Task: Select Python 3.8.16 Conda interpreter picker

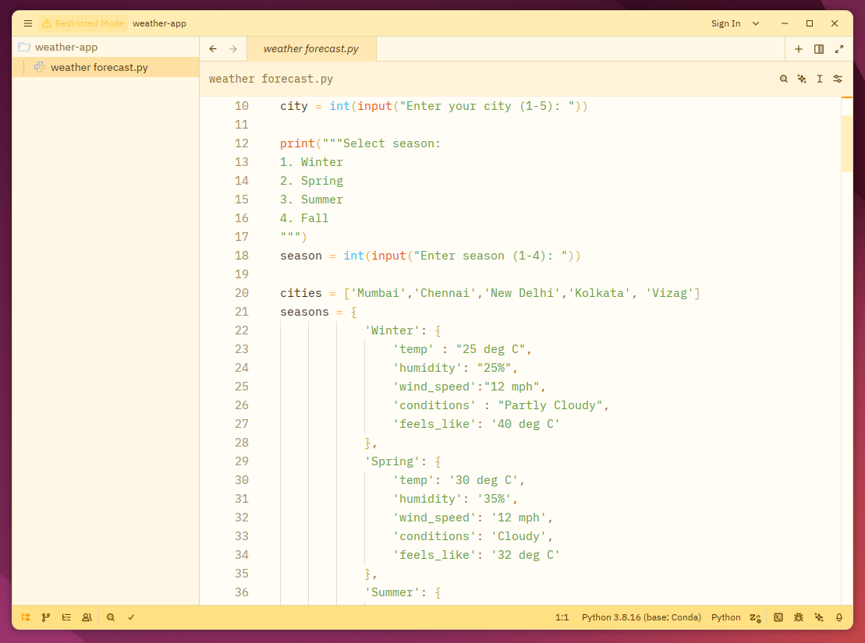Action: (641, 617)
